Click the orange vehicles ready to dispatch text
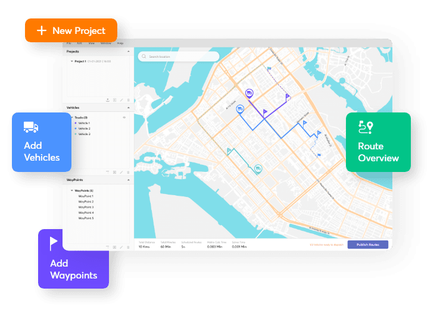This screenshot has width=443, height=313. tap(327, 245)
